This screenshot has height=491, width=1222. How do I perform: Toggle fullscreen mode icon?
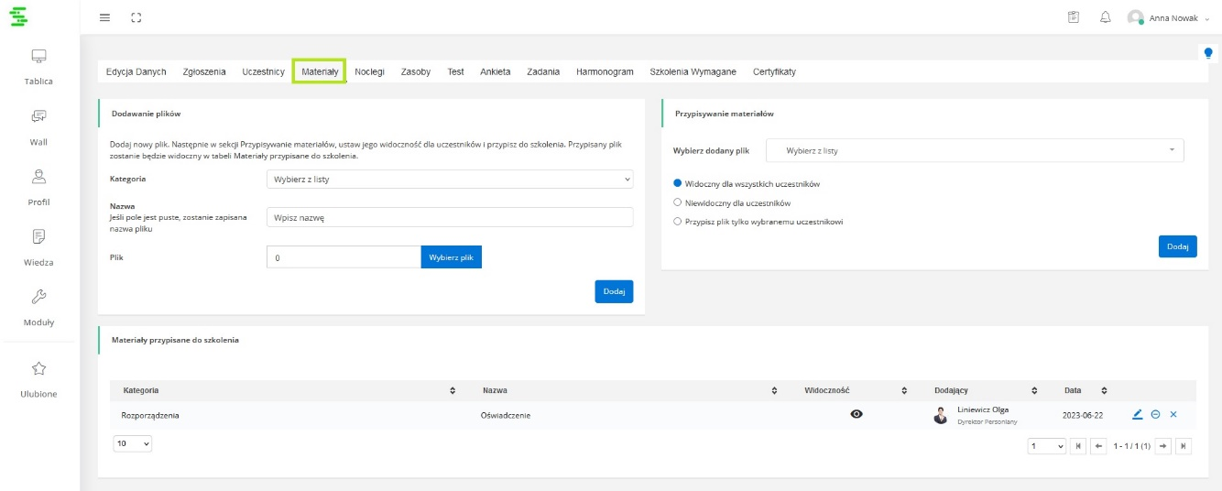point(136,17)
